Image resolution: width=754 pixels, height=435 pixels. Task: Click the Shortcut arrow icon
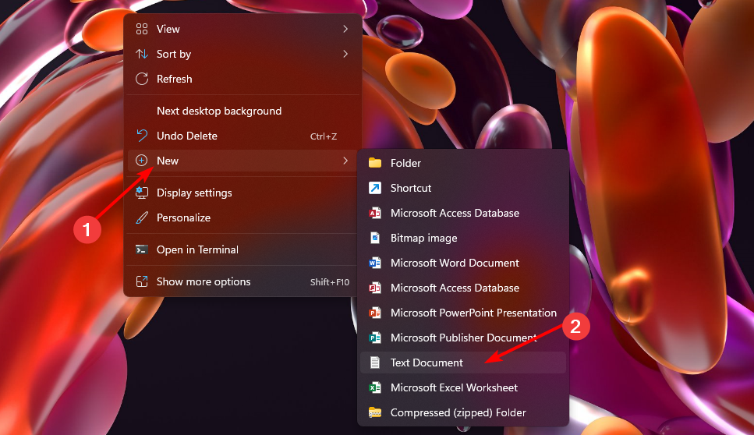coord(374,188)
